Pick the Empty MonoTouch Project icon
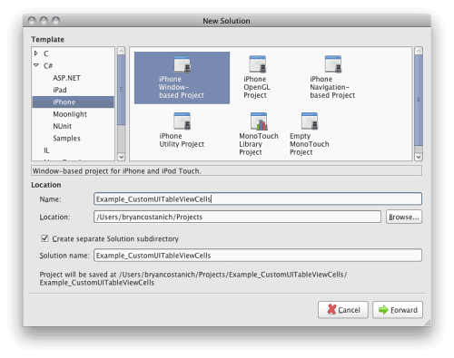The image size is (454, 358). [310, 121]
